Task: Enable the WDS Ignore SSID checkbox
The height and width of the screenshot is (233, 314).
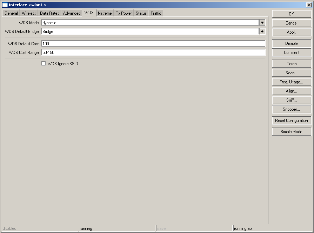Action: pyautogui.click(x=44, y=64)
